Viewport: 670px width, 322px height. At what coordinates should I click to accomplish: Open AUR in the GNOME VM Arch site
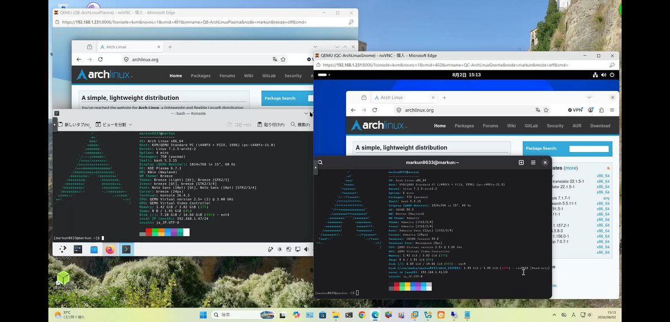(x=577, y=126)
